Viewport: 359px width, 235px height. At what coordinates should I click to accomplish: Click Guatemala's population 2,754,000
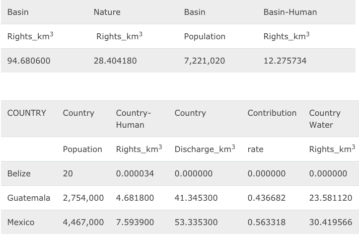click(x=83, y=198)
